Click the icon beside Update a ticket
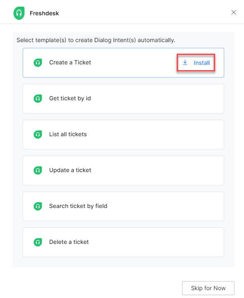The height and width of the screenshot is (298, 244). (x=38, y=170)
